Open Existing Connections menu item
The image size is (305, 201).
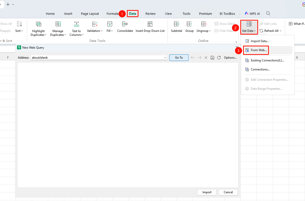click(268, 60)
